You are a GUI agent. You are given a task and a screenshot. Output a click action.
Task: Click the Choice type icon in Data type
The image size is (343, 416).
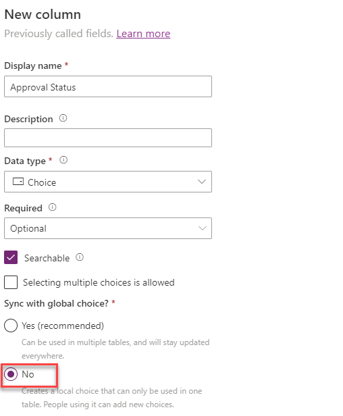(x=18, y=182)
